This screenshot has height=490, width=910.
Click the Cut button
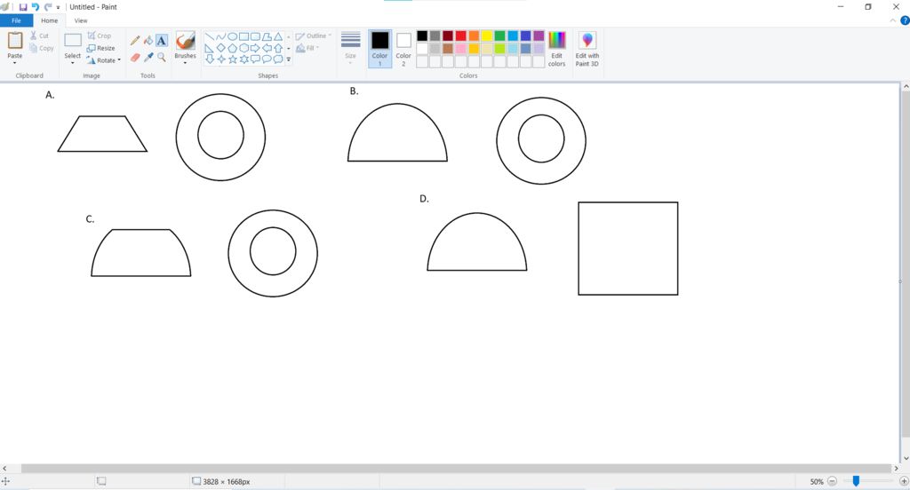[39, 36]
